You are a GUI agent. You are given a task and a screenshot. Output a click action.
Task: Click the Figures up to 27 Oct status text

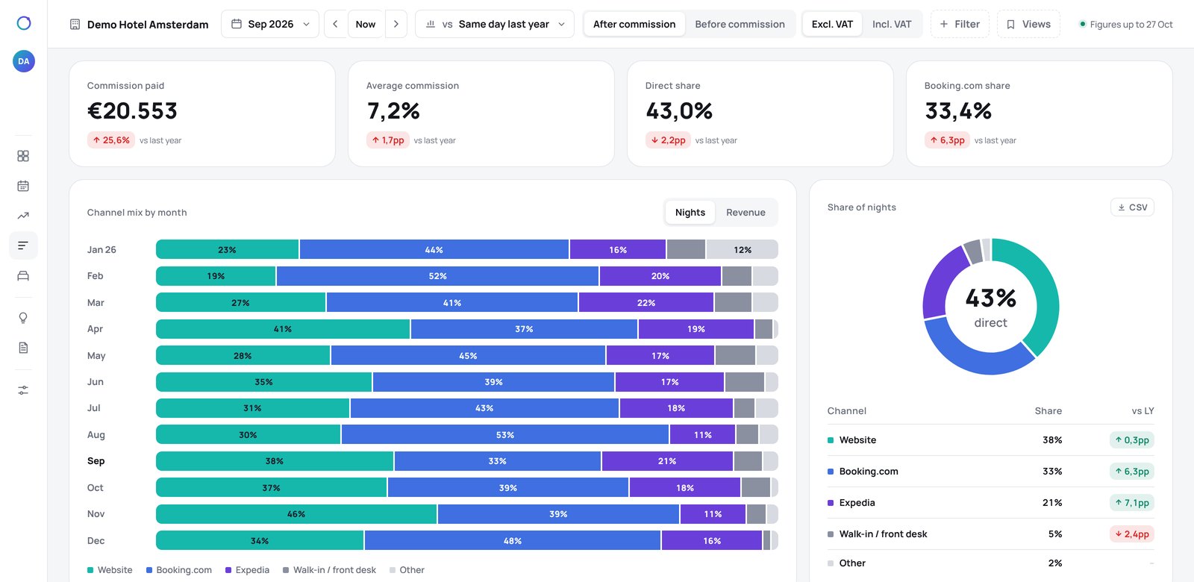(1131, 25)
